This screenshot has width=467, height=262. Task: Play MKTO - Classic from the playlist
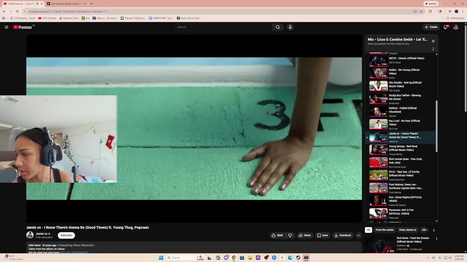pyautogui.click(x=401, y=60)
